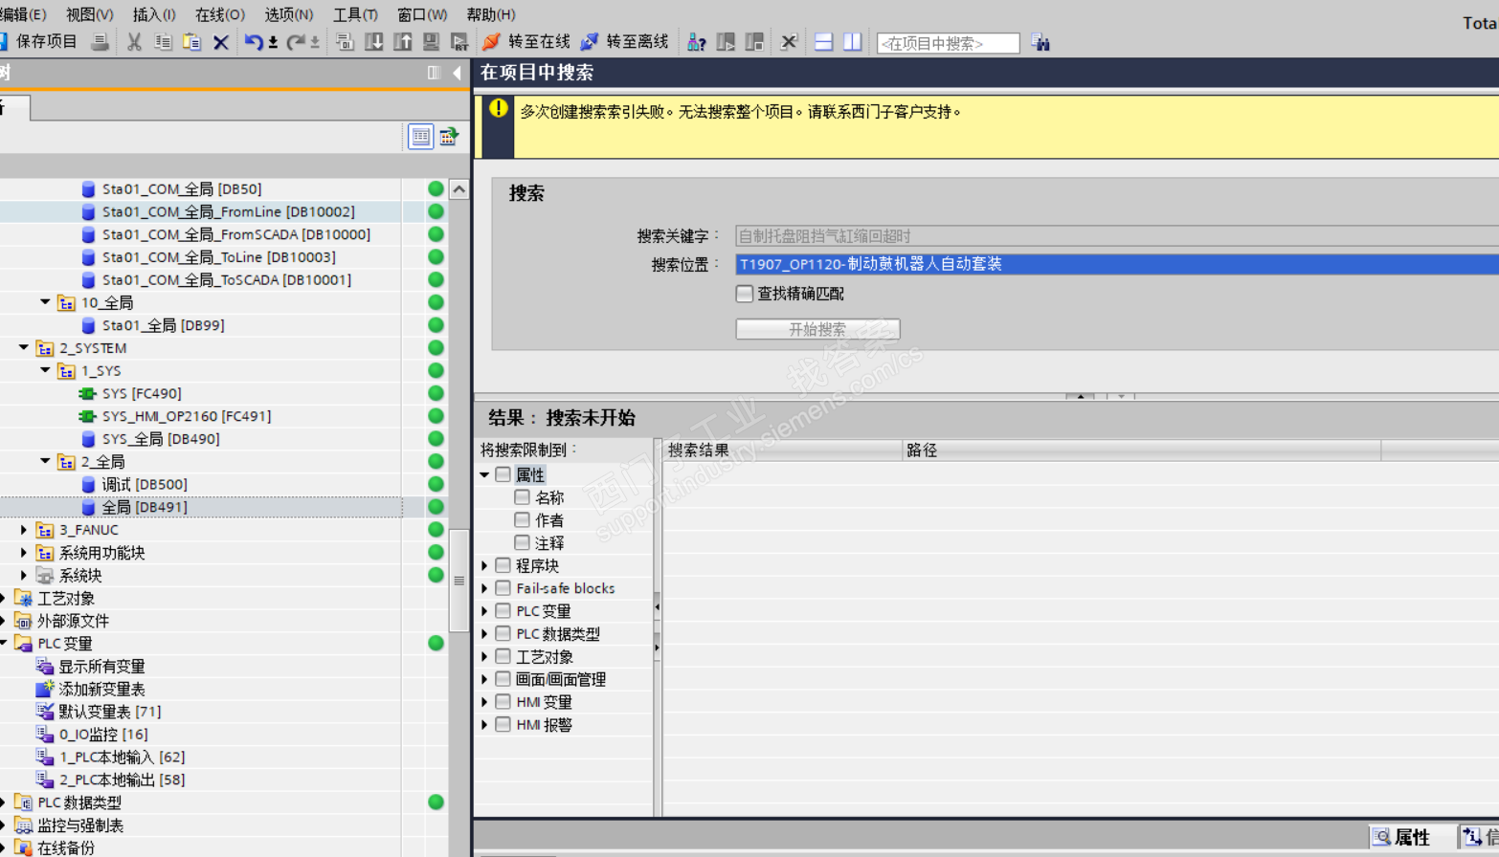Screen dimensions: 1499x857
Task: Enable the 查找精确匹配 checkbox
Action: [x=744, y=294]
